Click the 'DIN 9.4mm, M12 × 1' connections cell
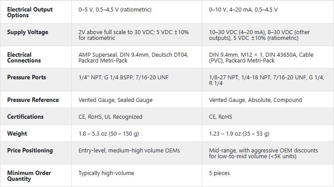This screenshot has width=334, height=187. [261, 58]
